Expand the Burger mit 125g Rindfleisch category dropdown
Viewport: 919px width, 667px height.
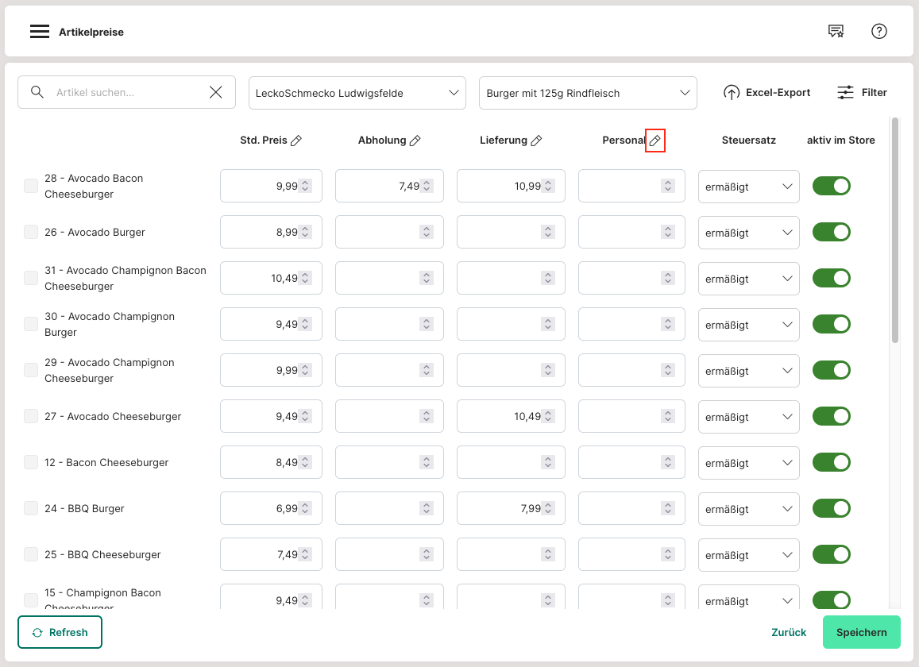tap(587, 93)
